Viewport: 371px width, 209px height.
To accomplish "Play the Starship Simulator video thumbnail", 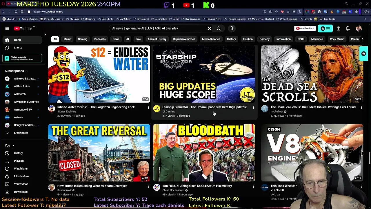I will click(204, 74).
